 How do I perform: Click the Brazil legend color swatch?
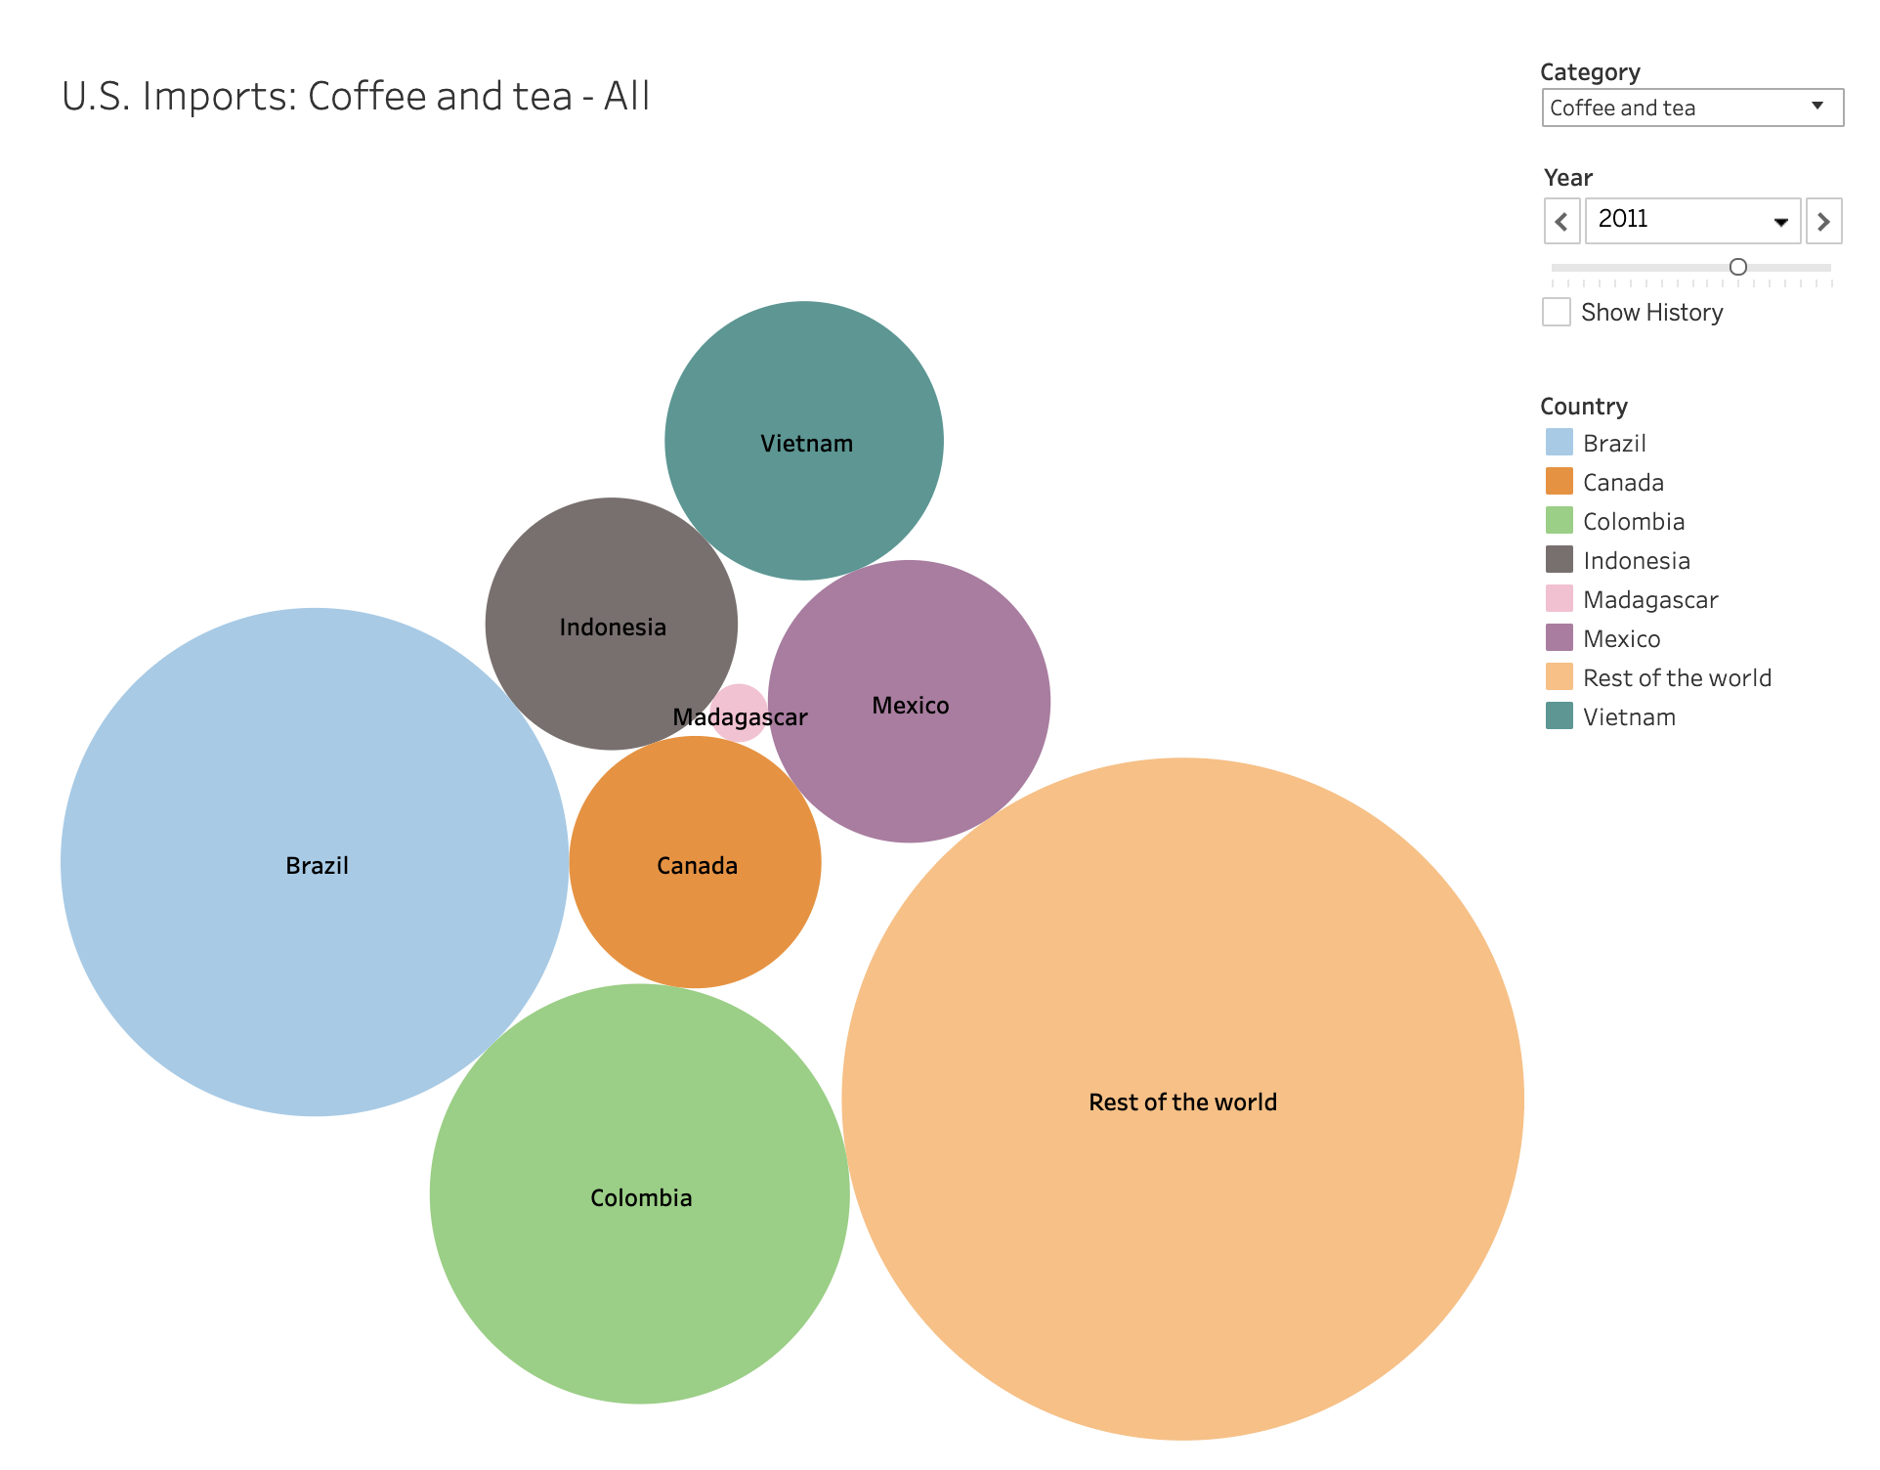[x=1559, y=443]
